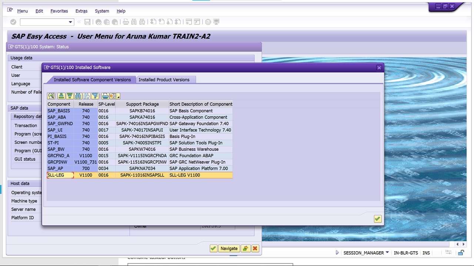The width and height of the screenshot is (474, 266).
Task: Click the Print icon in main toolbar
Action: [126, 22]
